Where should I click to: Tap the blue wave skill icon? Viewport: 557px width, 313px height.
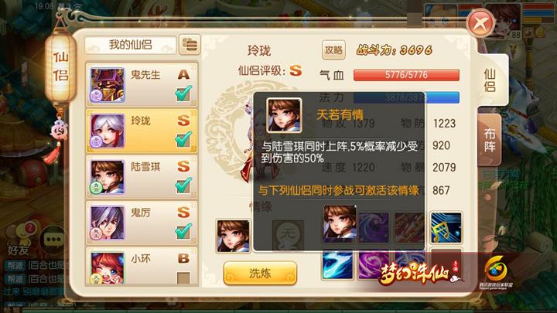[x=337, y=265]
